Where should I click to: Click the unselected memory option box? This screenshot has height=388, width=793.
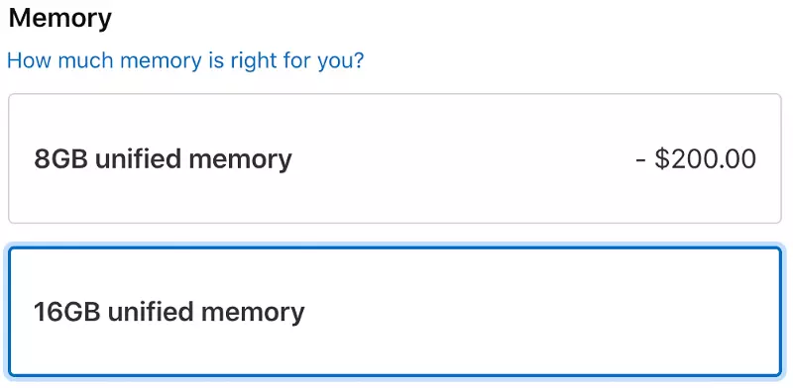395,158
